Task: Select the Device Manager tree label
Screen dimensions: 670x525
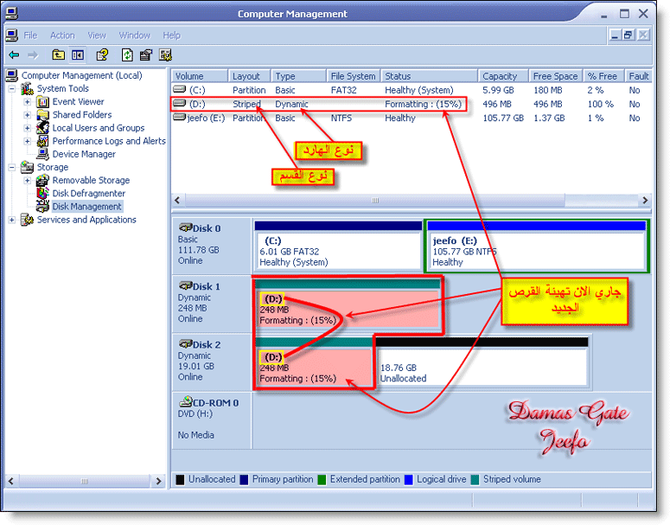Action: point(84,154)
